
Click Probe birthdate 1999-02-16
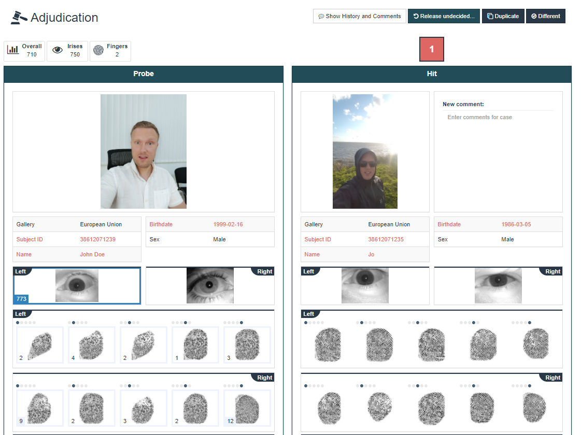[228, 224]
